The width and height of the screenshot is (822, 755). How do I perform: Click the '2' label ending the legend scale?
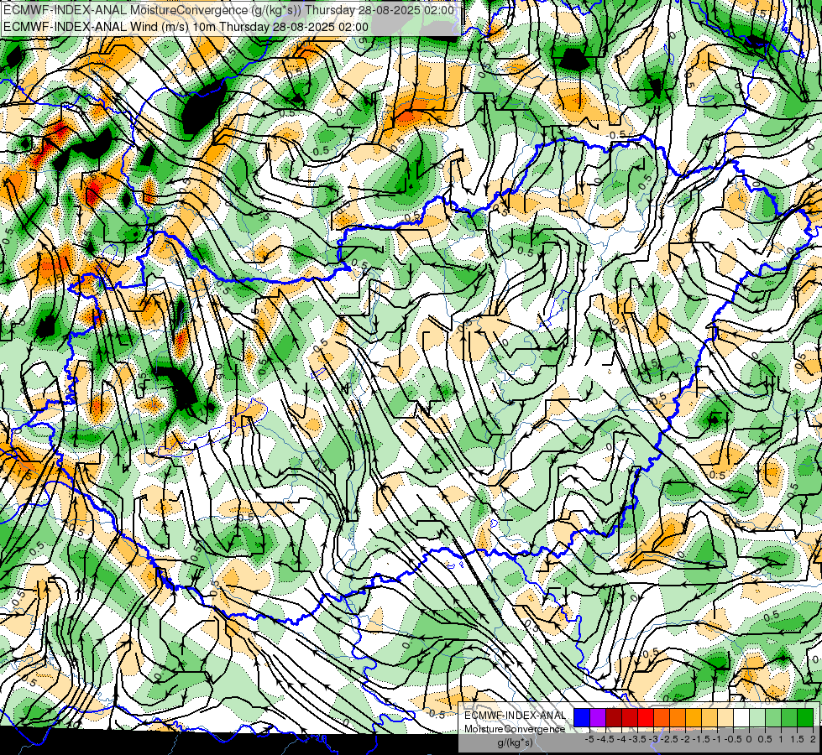click(813, 739)
